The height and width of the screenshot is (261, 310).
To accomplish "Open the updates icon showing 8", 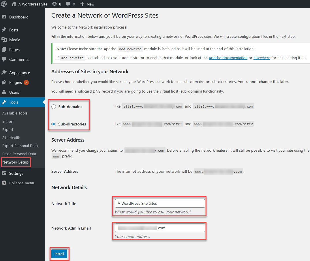I will 55,4.
